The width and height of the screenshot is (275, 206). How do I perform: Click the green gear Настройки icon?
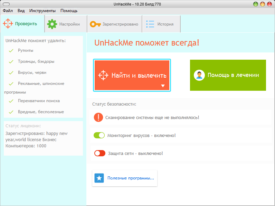click(x=52, y=24)
